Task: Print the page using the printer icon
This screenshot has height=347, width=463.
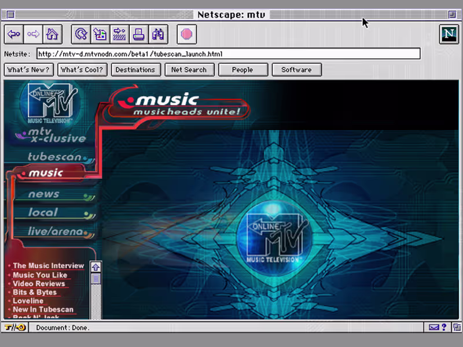Action: (139, 34)
